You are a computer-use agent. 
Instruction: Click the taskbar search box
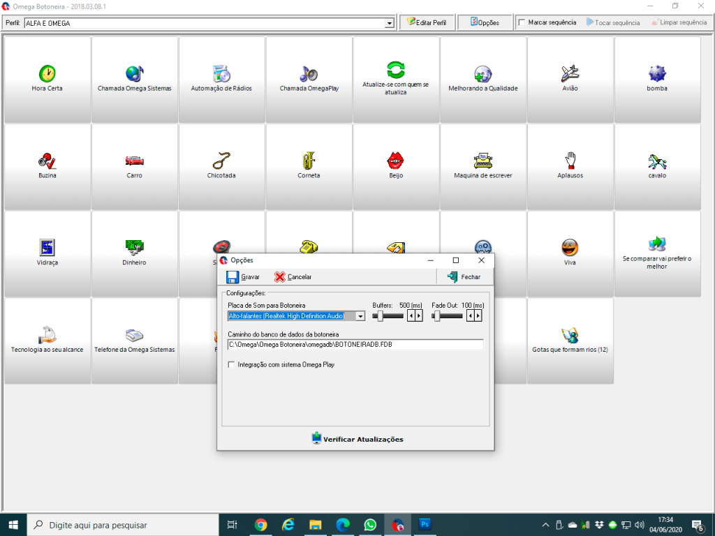point(123,525)
